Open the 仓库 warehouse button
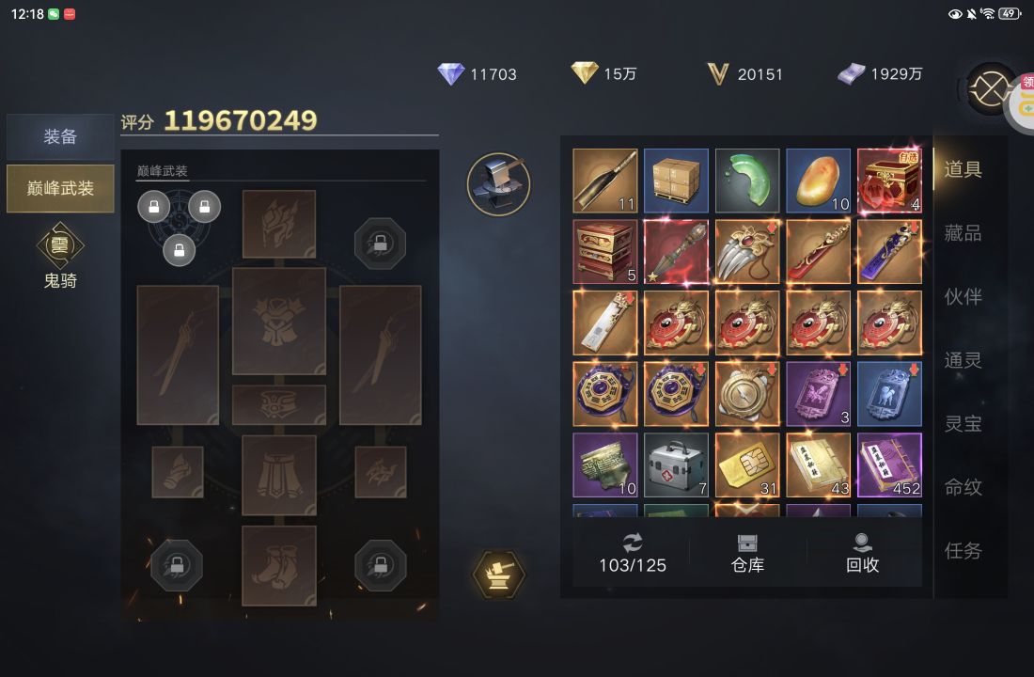This screenshot has height=677, width=1034. tap(747, 554)
